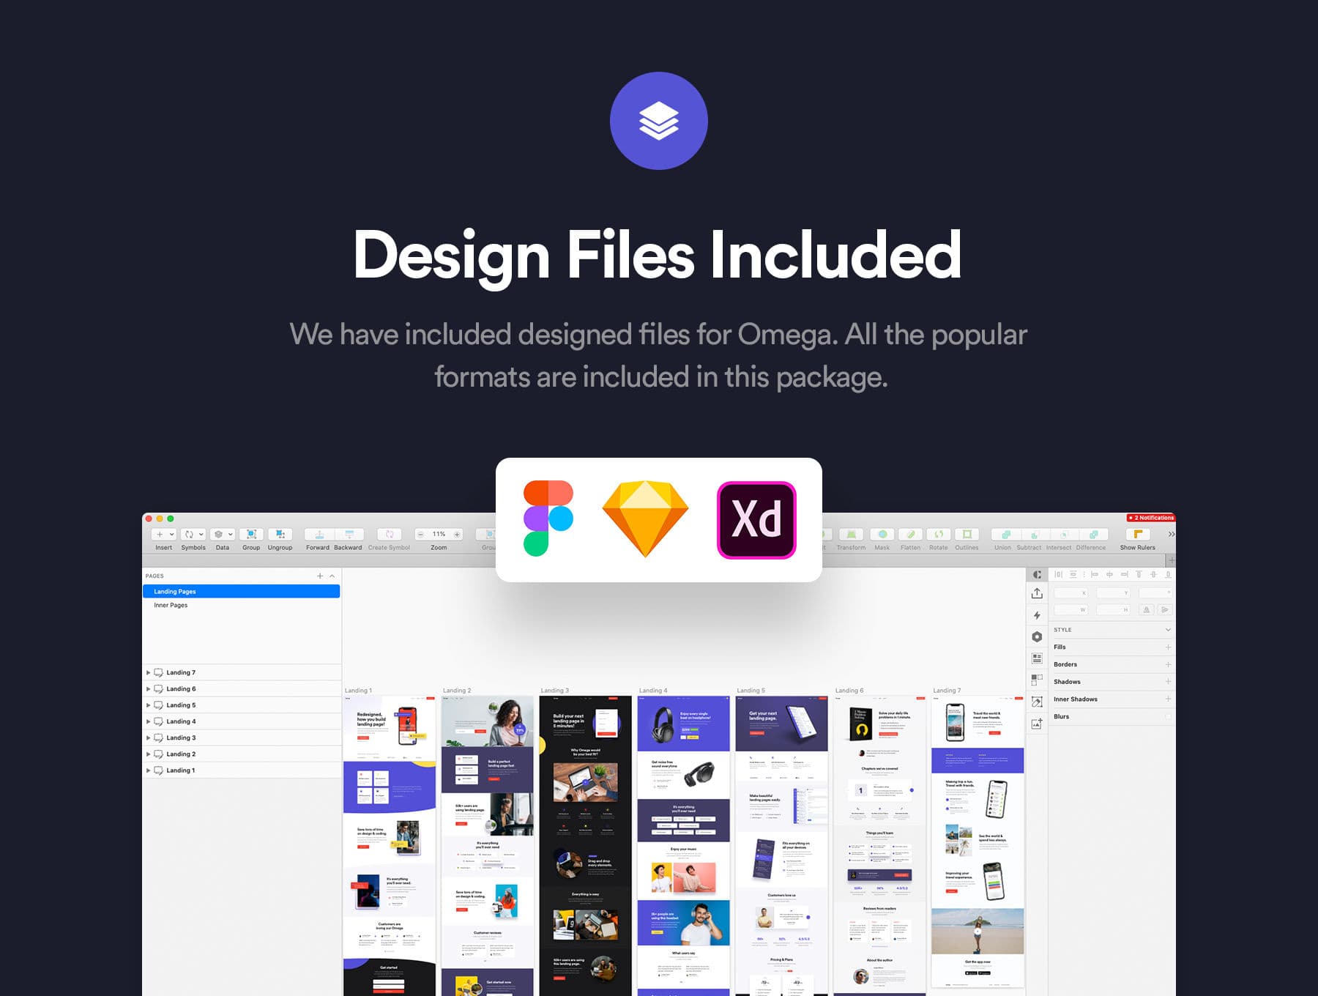Apply the Union boolean operation

pos(1005,535)
